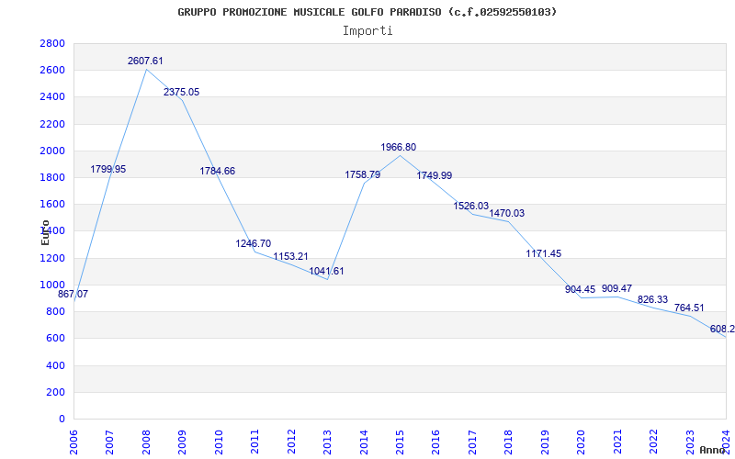Click x-axis year 2007
The image size is (735, 459).
109,442
